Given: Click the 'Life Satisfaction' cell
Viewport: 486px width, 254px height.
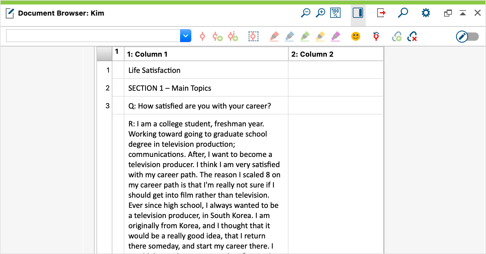Looking at the screenshot, I should tap(206, 70).
